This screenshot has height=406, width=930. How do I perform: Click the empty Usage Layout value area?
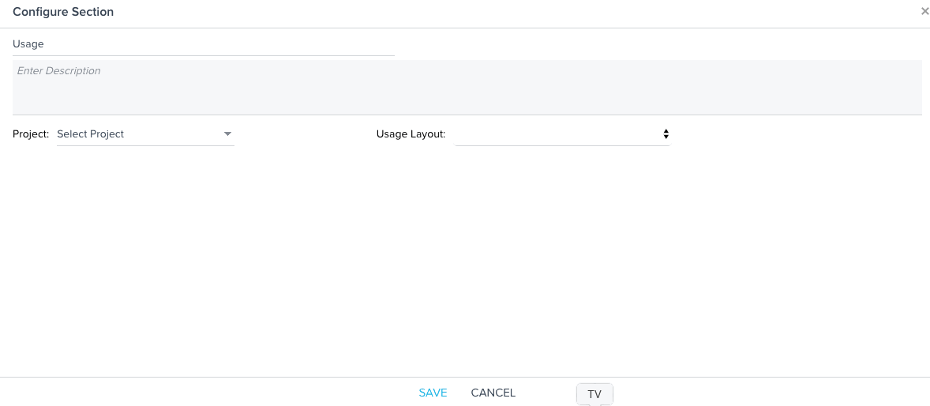(x=557, y=134)
